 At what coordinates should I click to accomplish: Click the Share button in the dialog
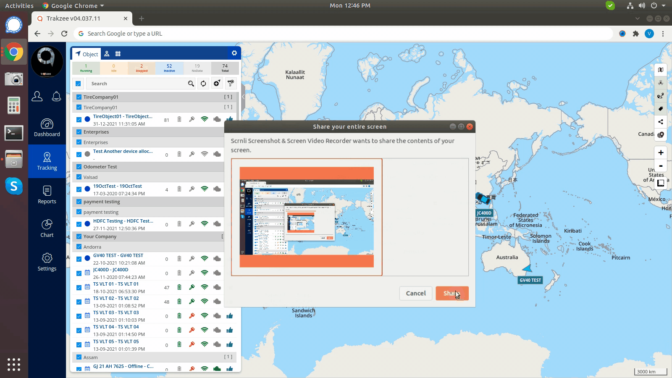(x=452, y=293)
